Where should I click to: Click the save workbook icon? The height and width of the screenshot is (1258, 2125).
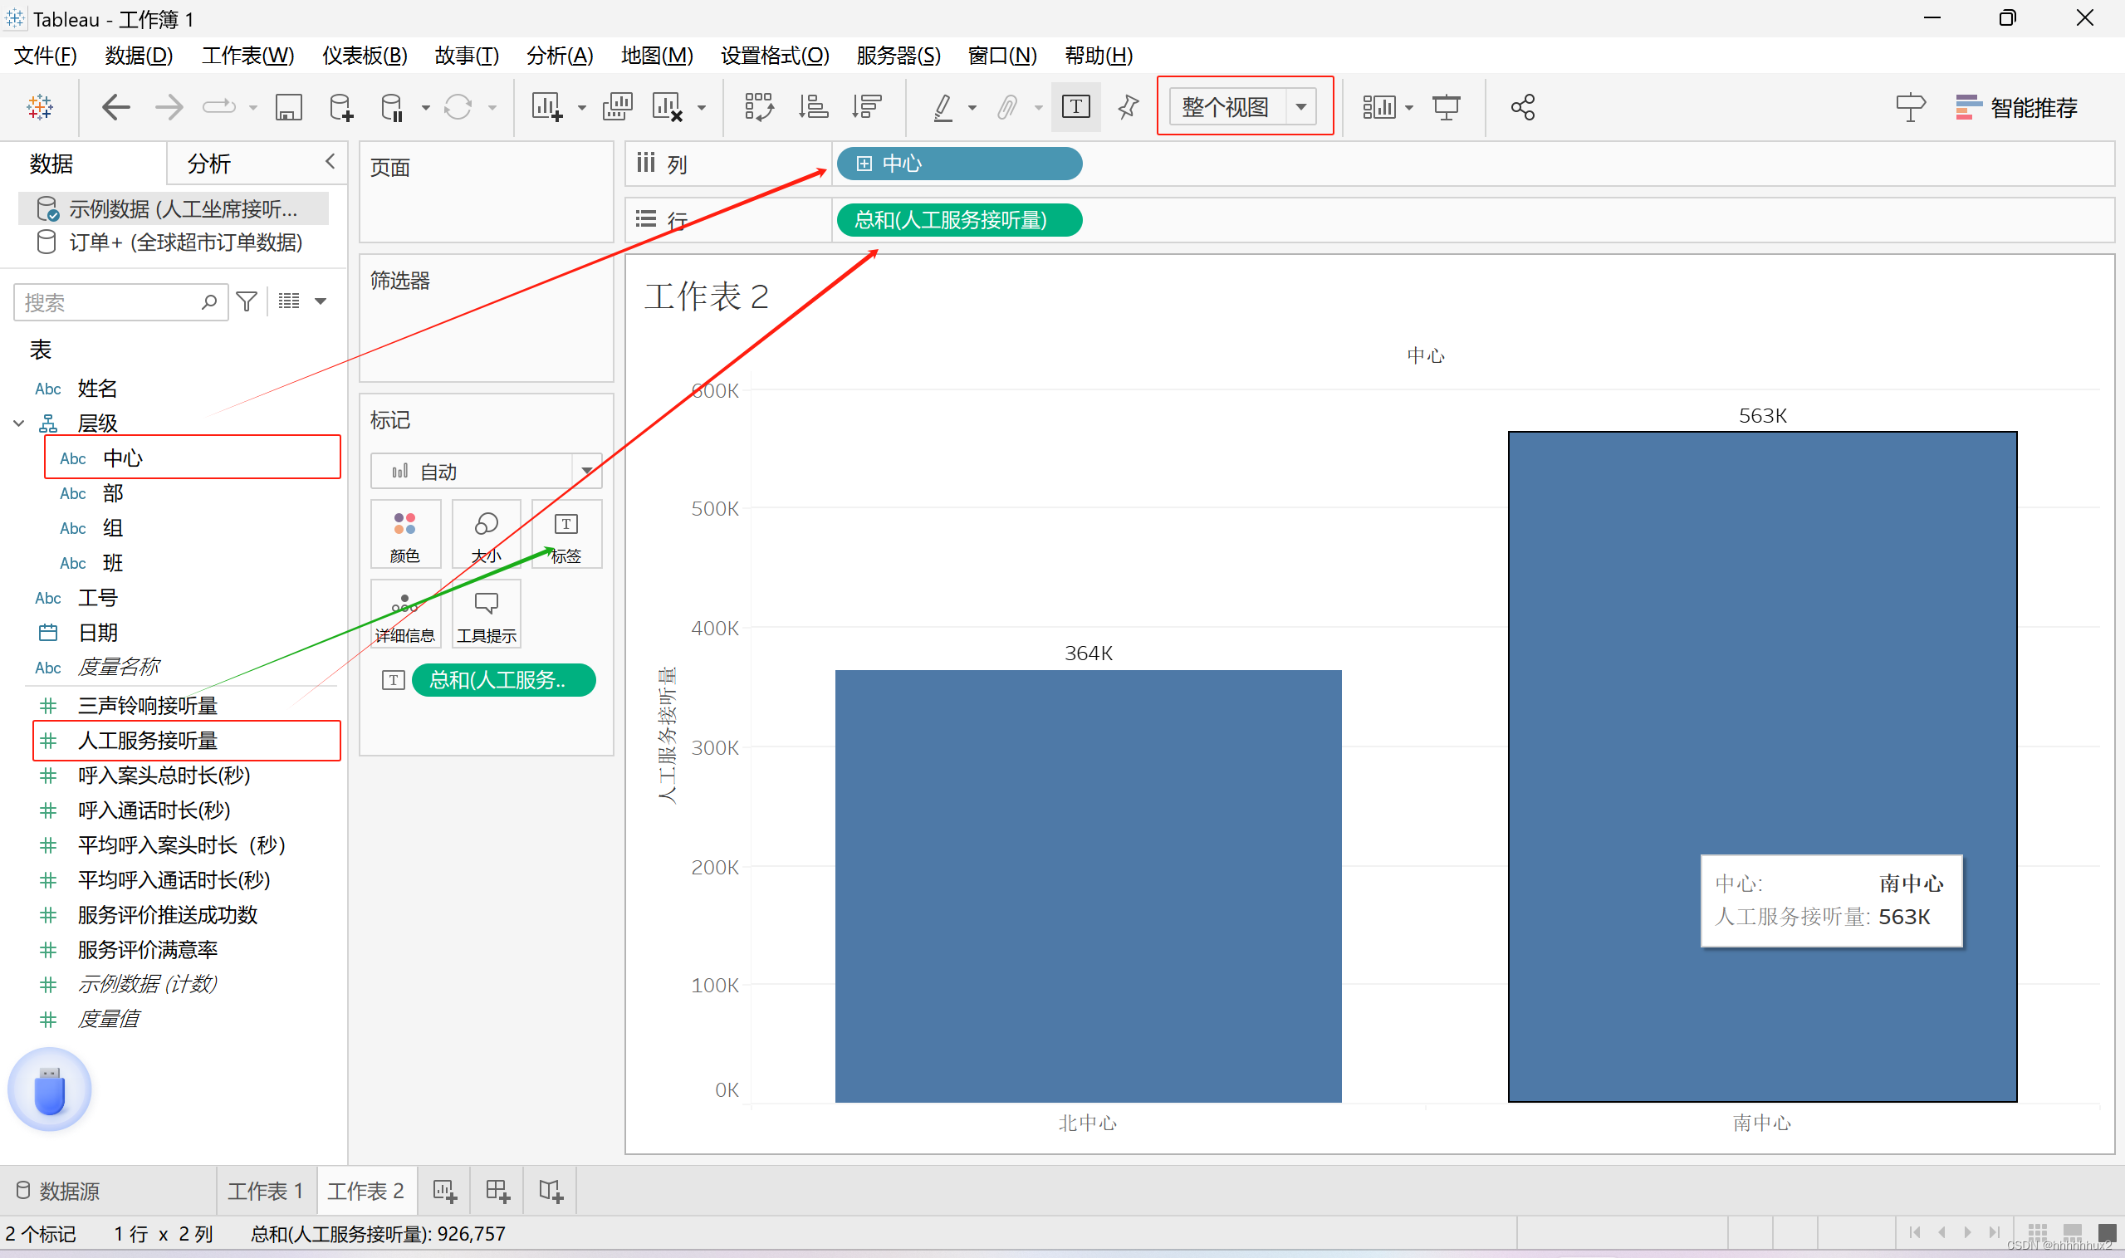pos(288,108)
